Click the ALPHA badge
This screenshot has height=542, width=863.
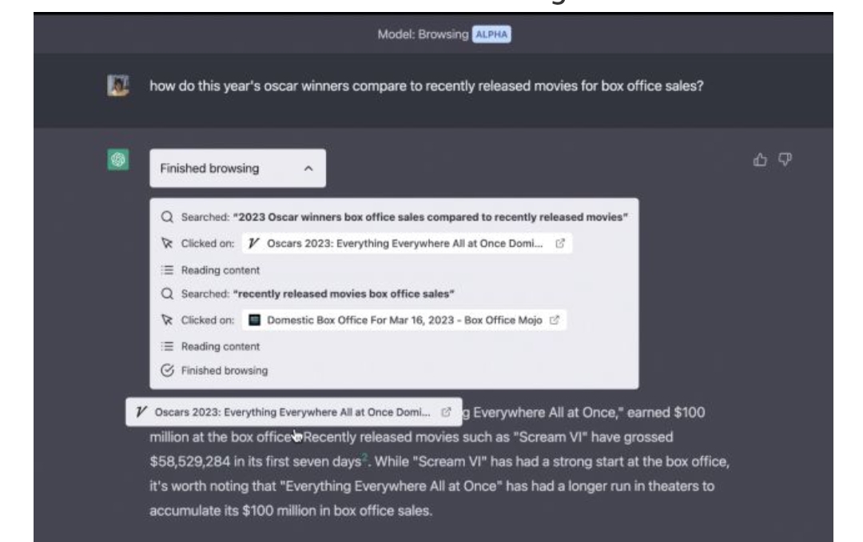click(x=493, y=34)
